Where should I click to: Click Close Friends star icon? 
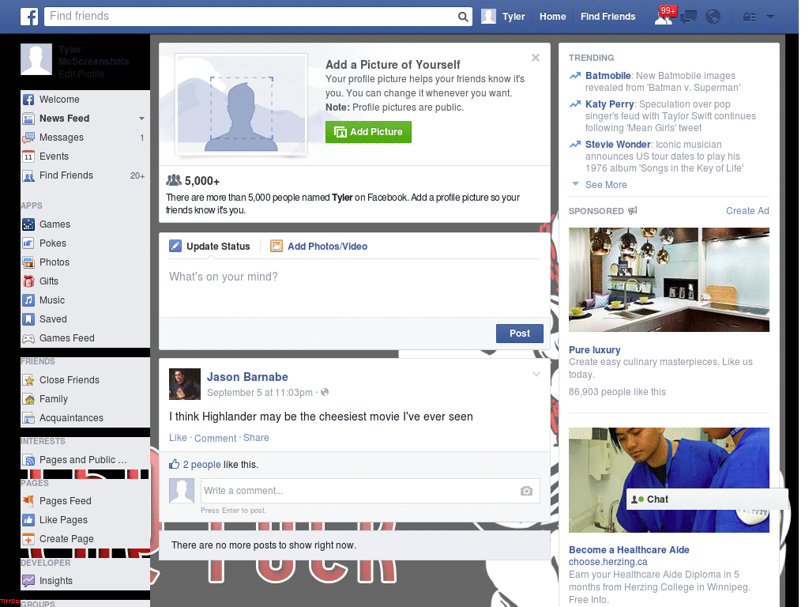coord(28,380)
